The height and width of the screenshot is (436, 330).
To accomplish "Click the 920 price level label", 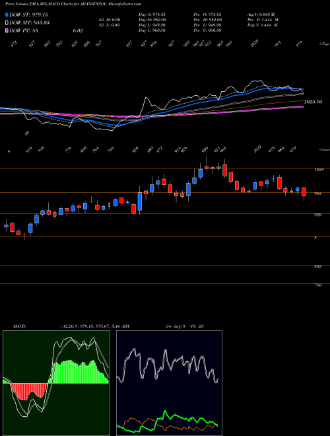I will pos(318,215).
